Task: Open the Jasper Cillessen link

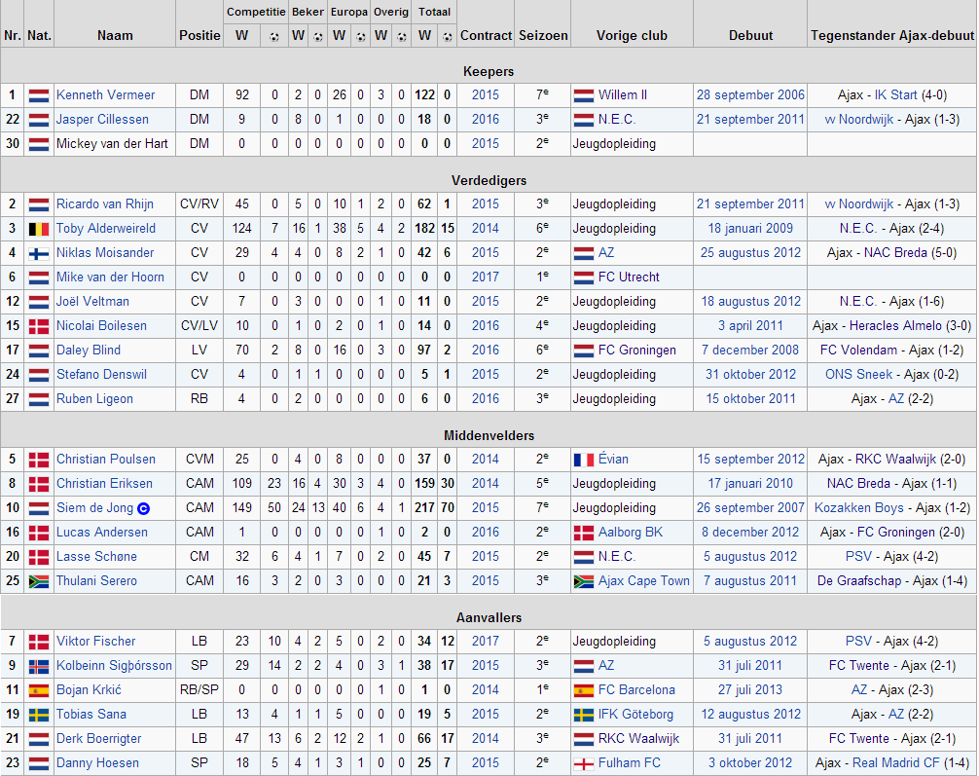Action: 102,120
